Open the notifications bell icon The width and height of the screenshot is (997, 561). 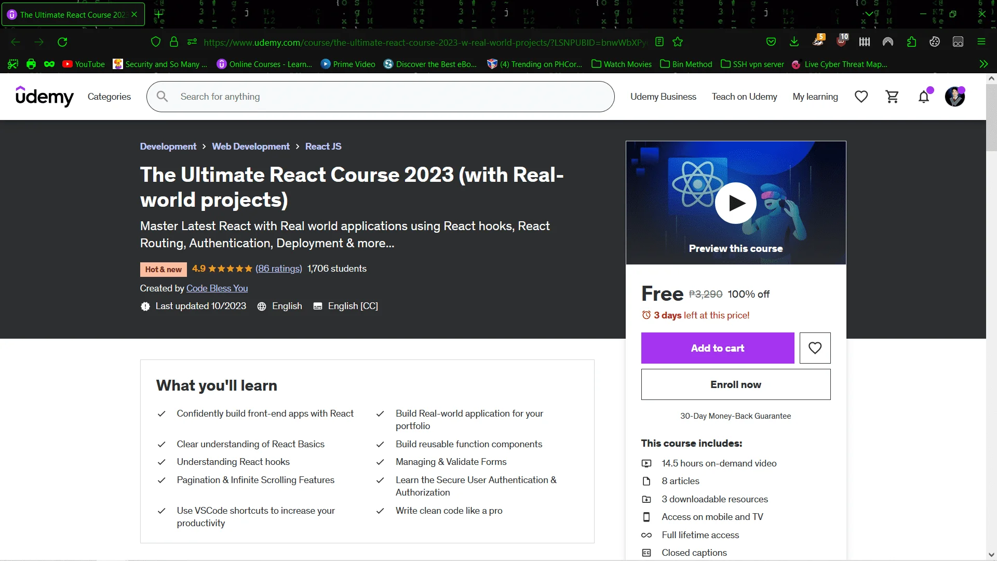click(924, 97)
